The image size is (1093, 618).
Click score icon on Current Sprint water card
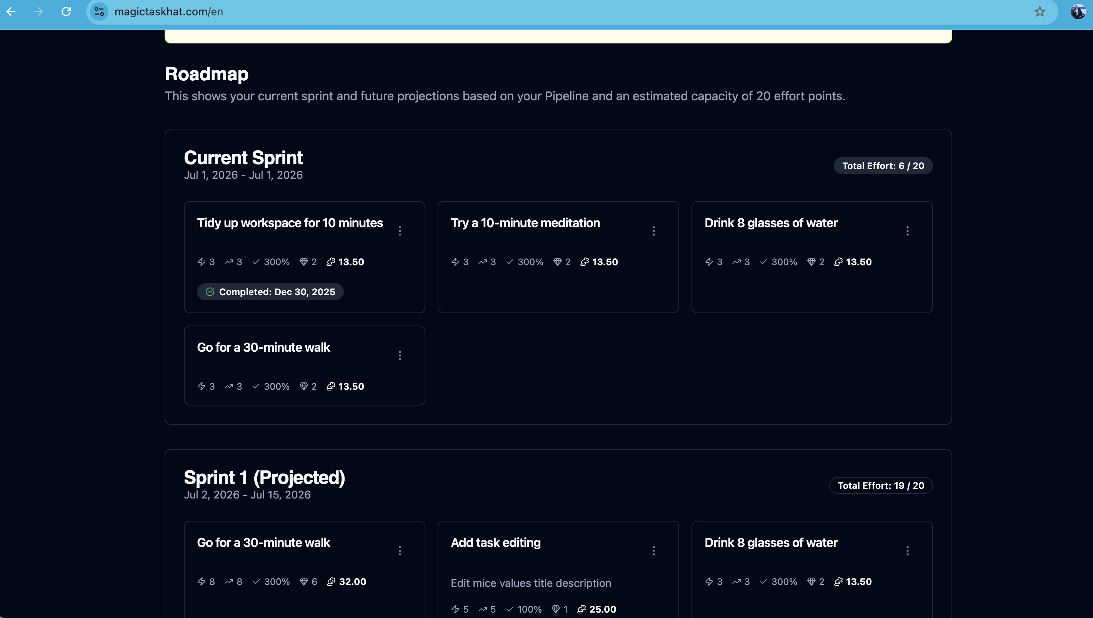(x=838, y=261)
